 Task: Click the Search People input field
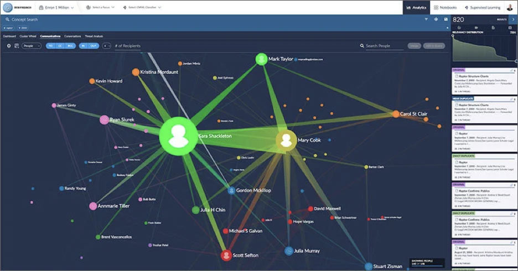coord(385,46)
